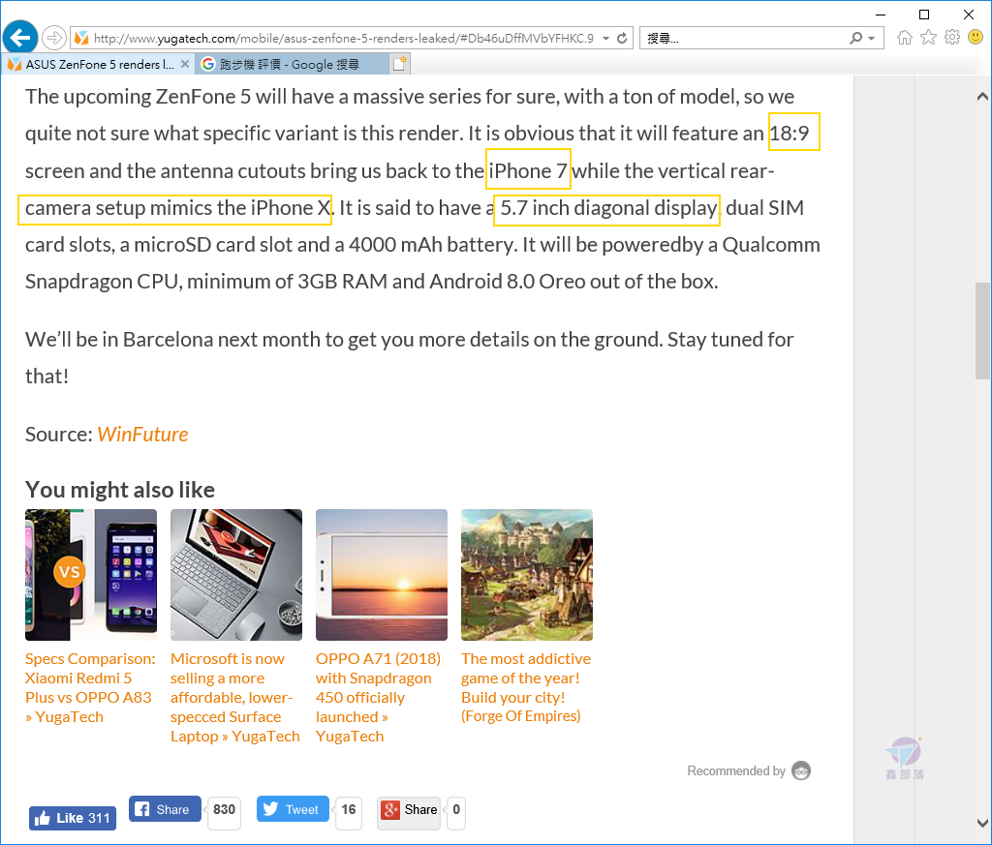Screen dimensions: 992x845
Task: Expand the search provider dropdown arrow
Action: point(872,38)
